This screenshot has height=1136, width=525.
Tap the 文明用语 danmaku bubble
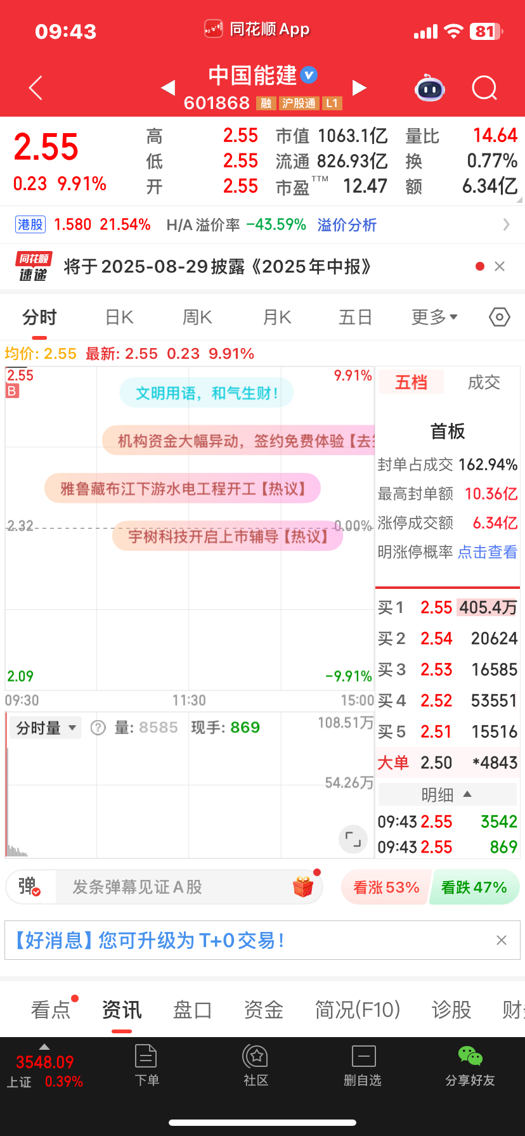(207, 393)
